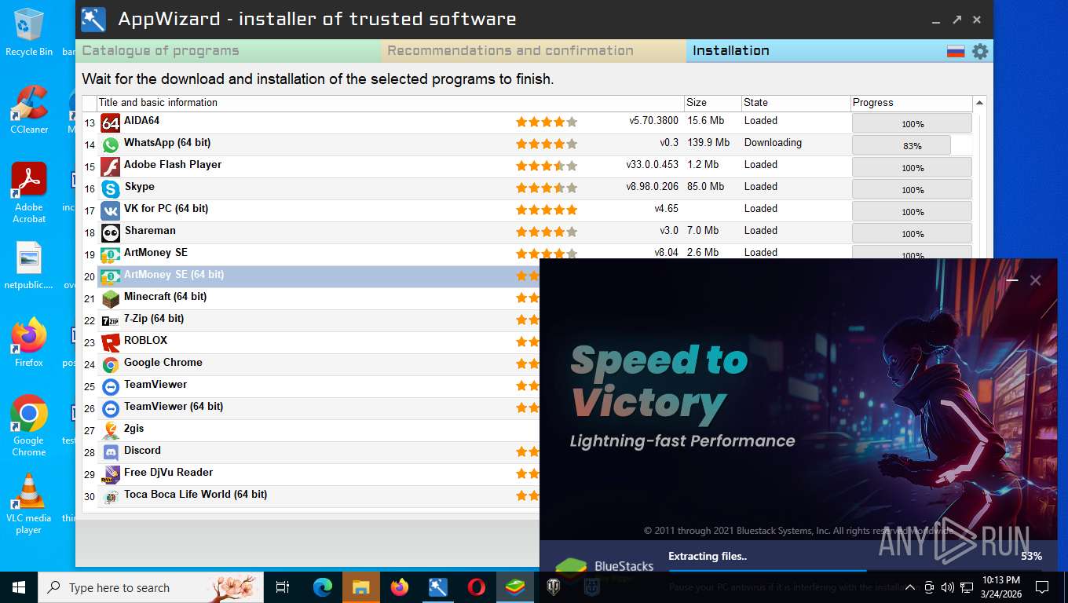Select the Installation tab
1068x603 pixels.
(731, 51)
